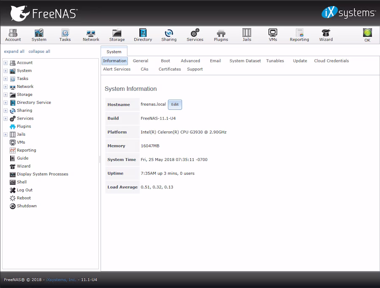
Task: Open the Guide label in sidebar
Action: [22, 158]
